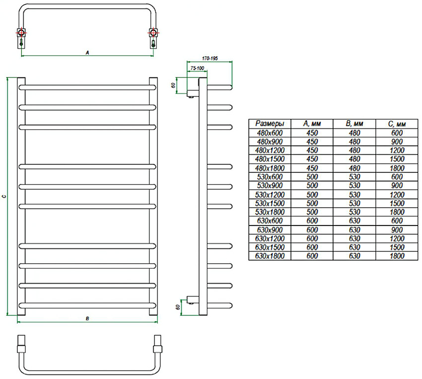Select C value '1500' in 630x1500 row

click(397, 247)
